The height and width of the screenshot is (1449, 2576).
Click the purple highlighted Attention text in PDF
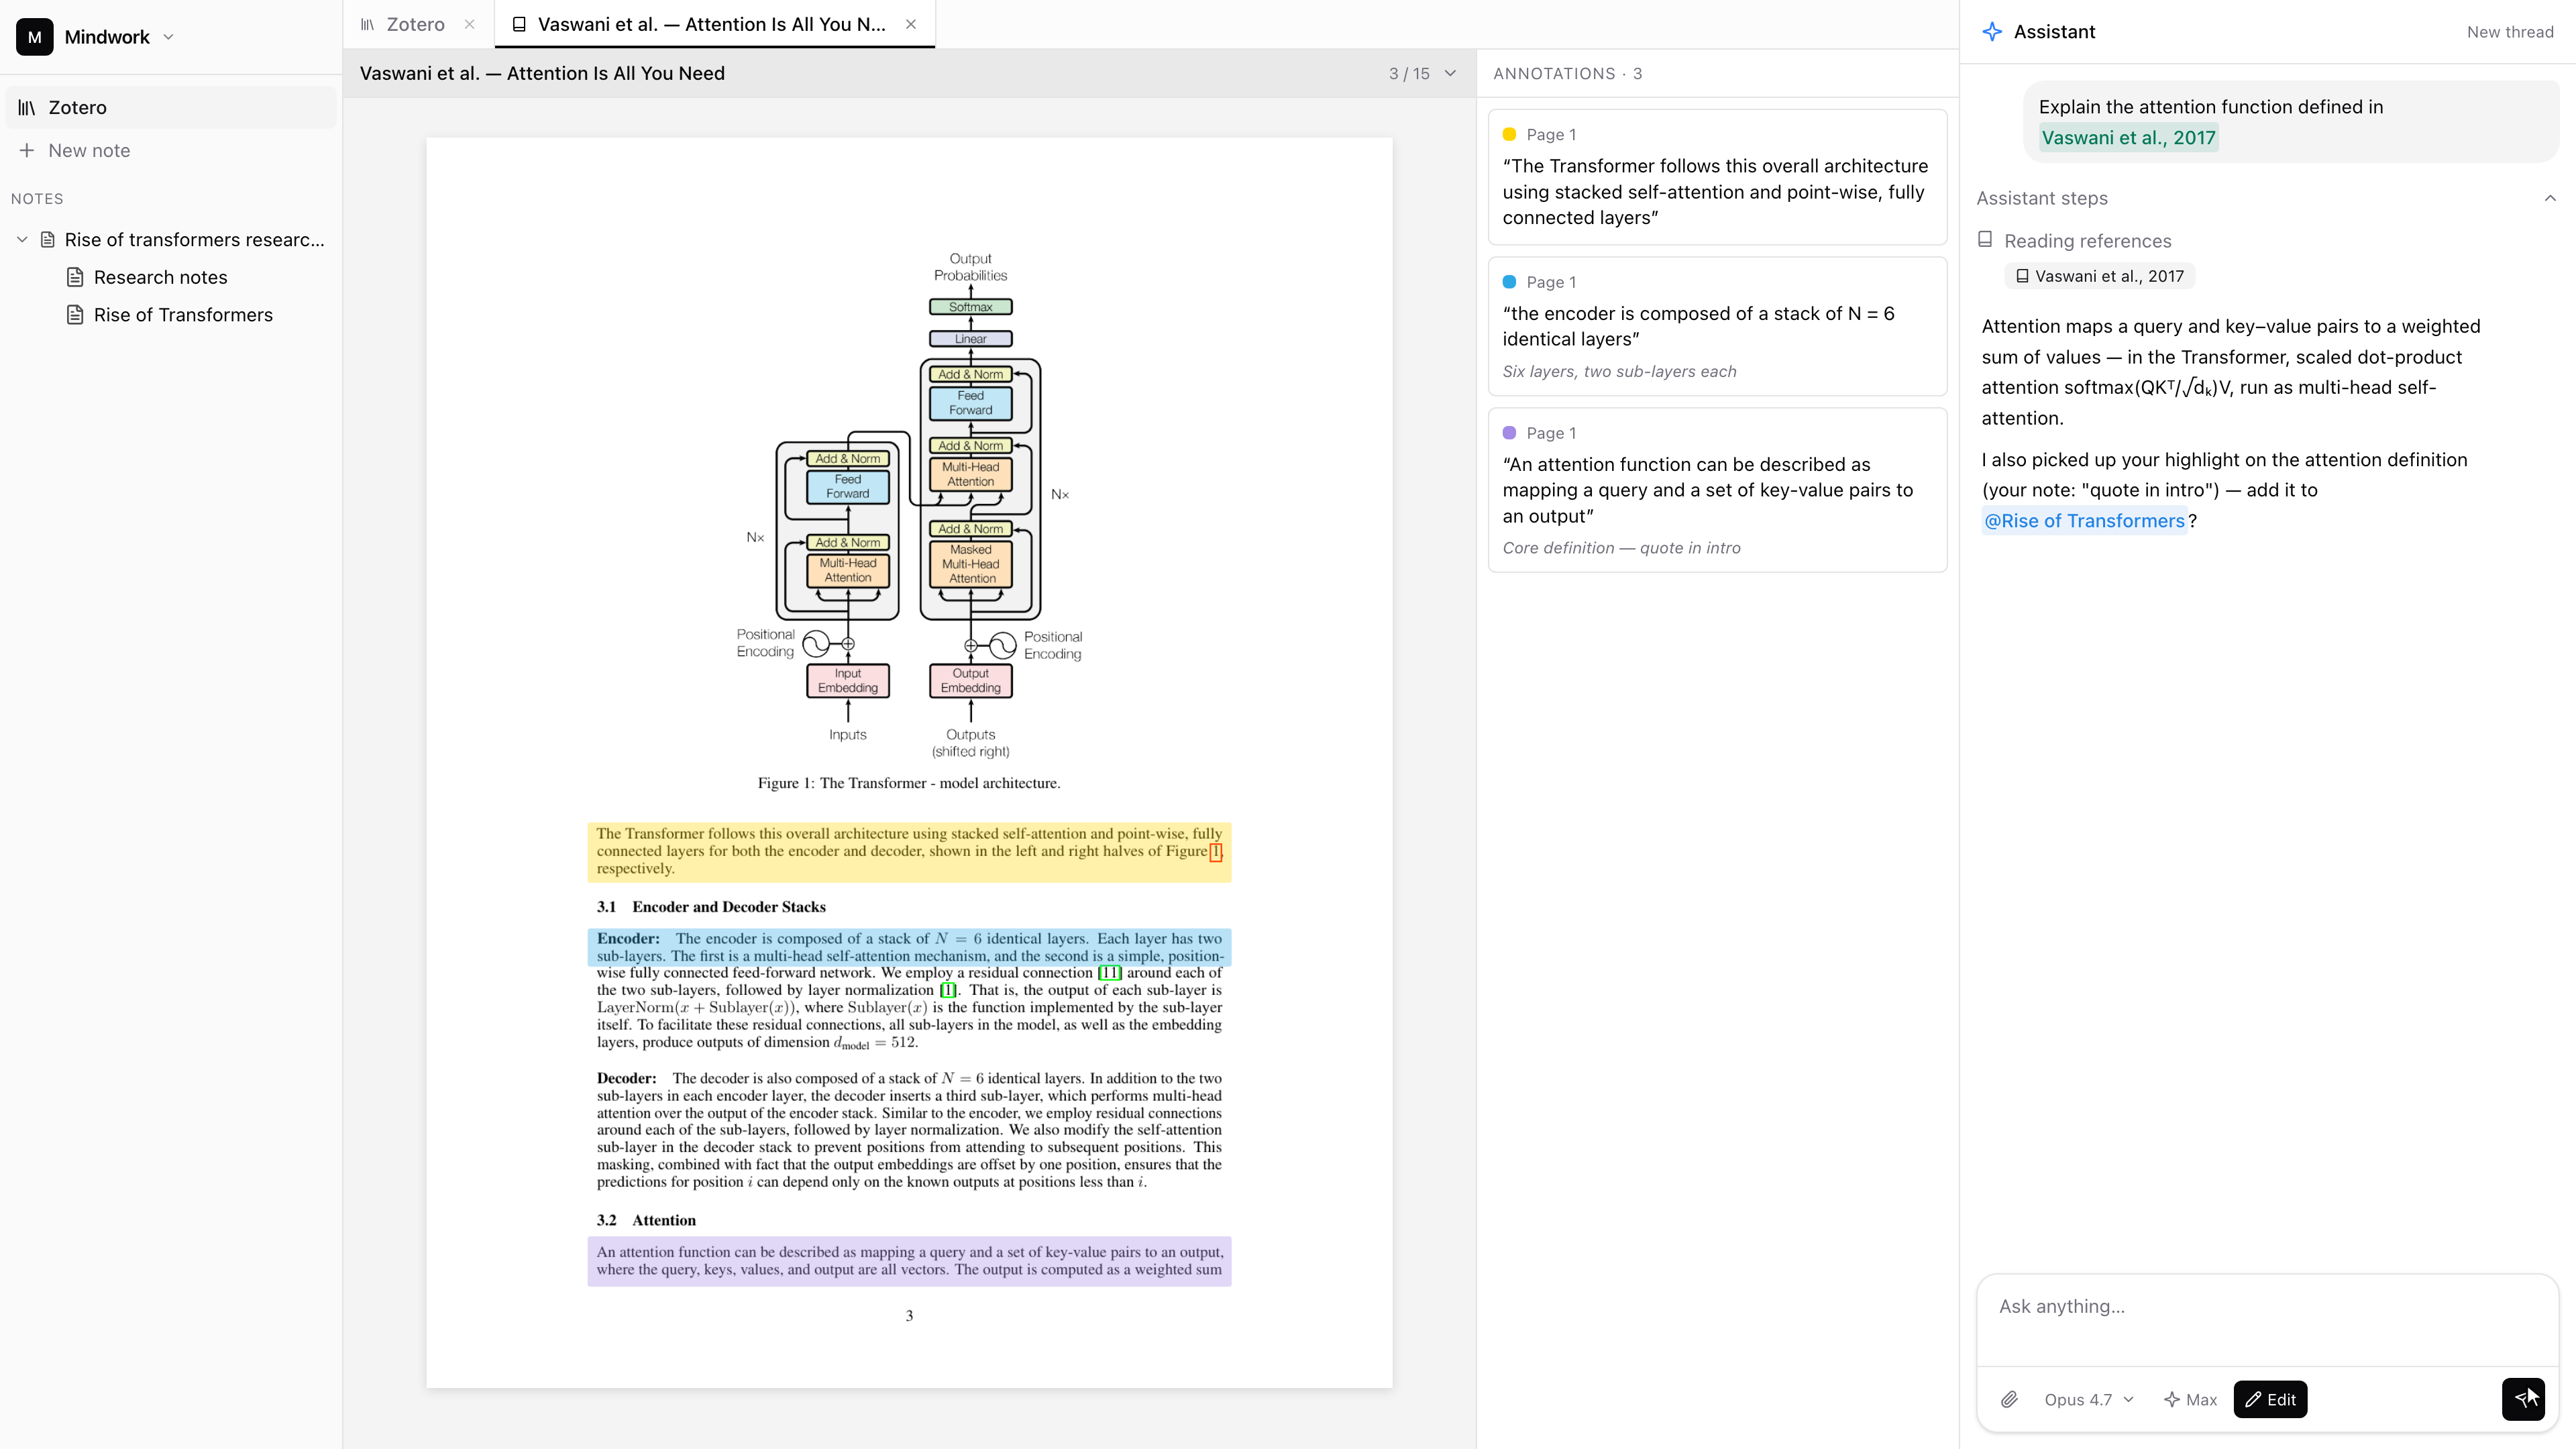909,1261
